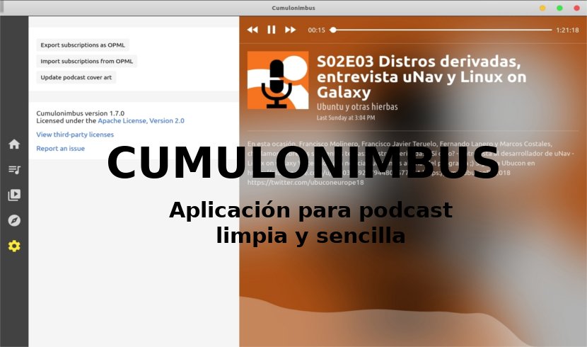The width and height of the screenshot is (587, 347).
Task: Open the twitter.com/ubuconeurope18 link
Action: click(306, 183)
